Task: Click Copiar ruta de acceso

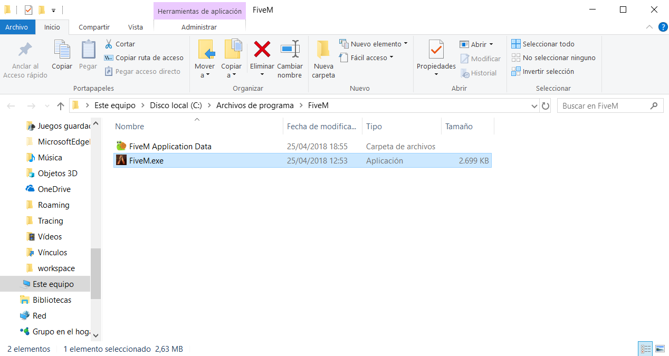Action: pyautogui.click(x=144, y=57)
